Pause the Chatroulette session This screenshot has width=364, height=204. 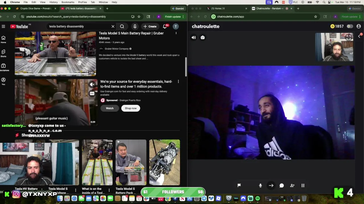303,186
